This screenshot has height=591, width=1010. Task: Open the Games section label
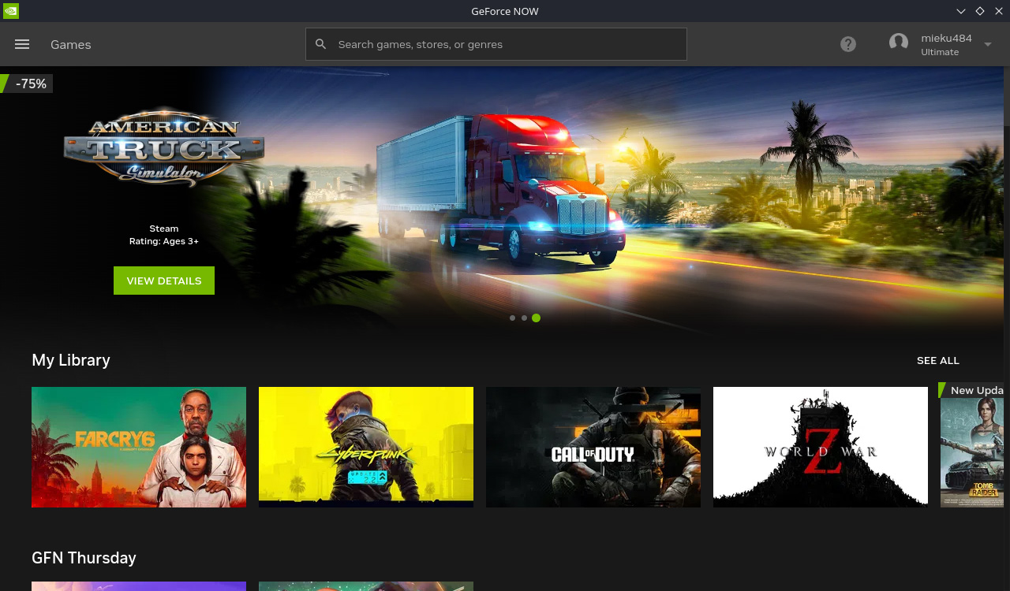[71, 44]
